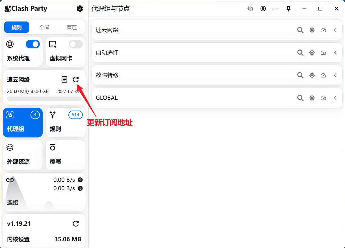The image size is (345, 248).
Task: View details of 速云网络 profile
Action: [x=64, y=79]
